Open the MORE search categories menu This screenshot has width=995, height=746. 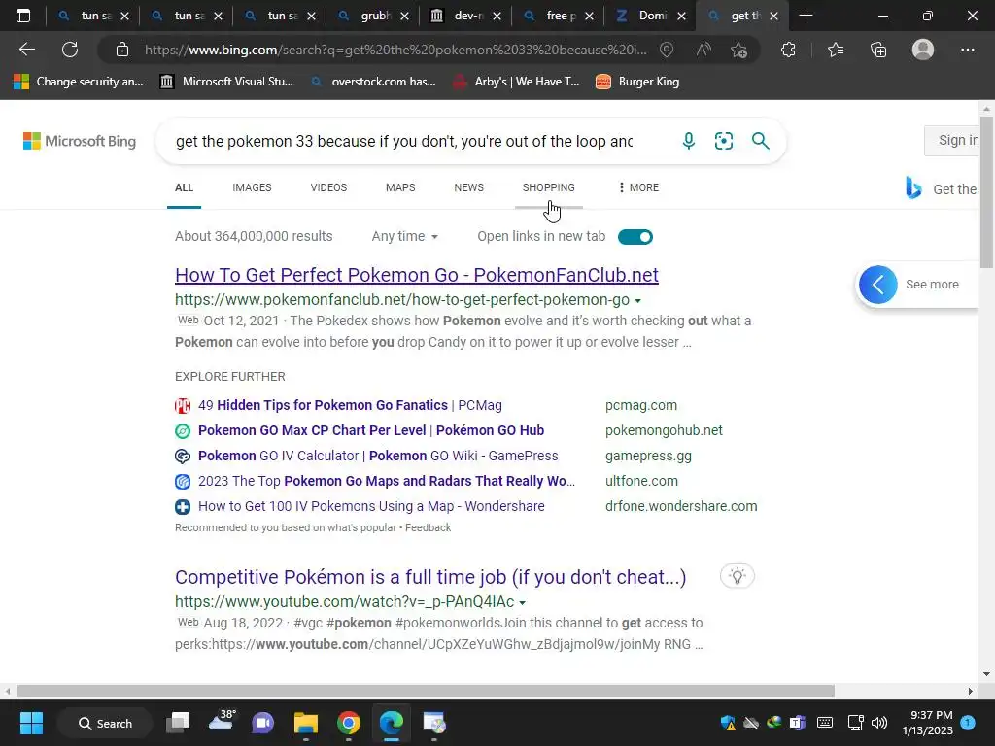[x=638, y=187]
